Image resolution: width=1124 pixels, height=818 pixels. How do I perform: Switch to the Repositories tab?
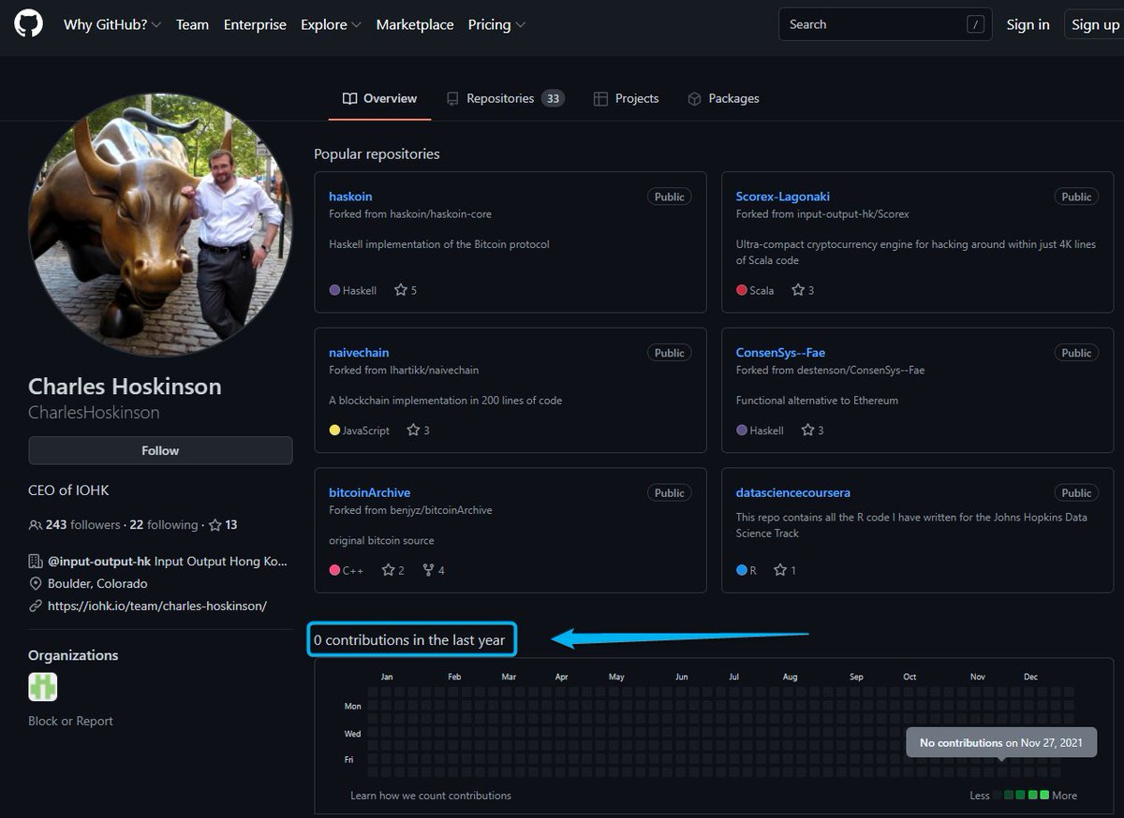[505, 98]
